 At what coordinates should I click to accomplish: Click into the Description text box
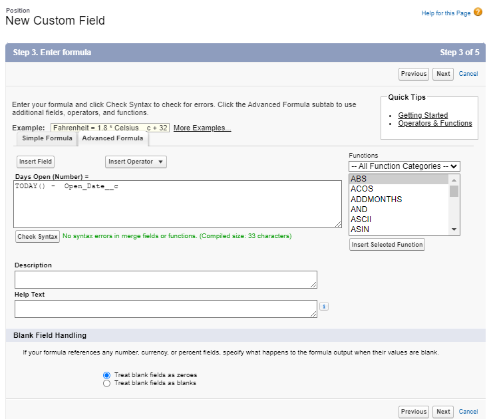[166, 279]
